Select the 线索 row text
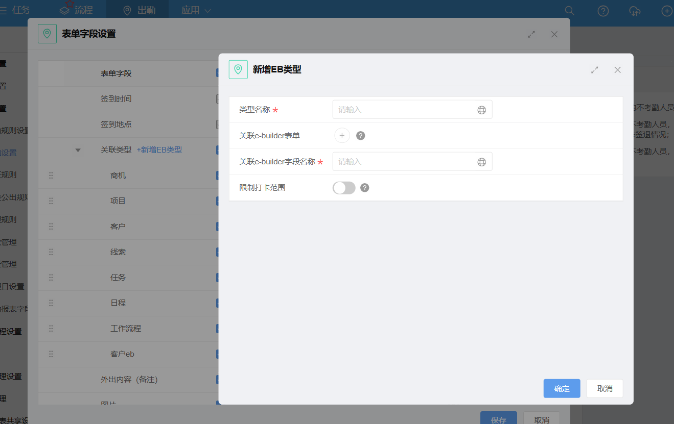Screen dimensions: 674x424 [x=118, y=252]
